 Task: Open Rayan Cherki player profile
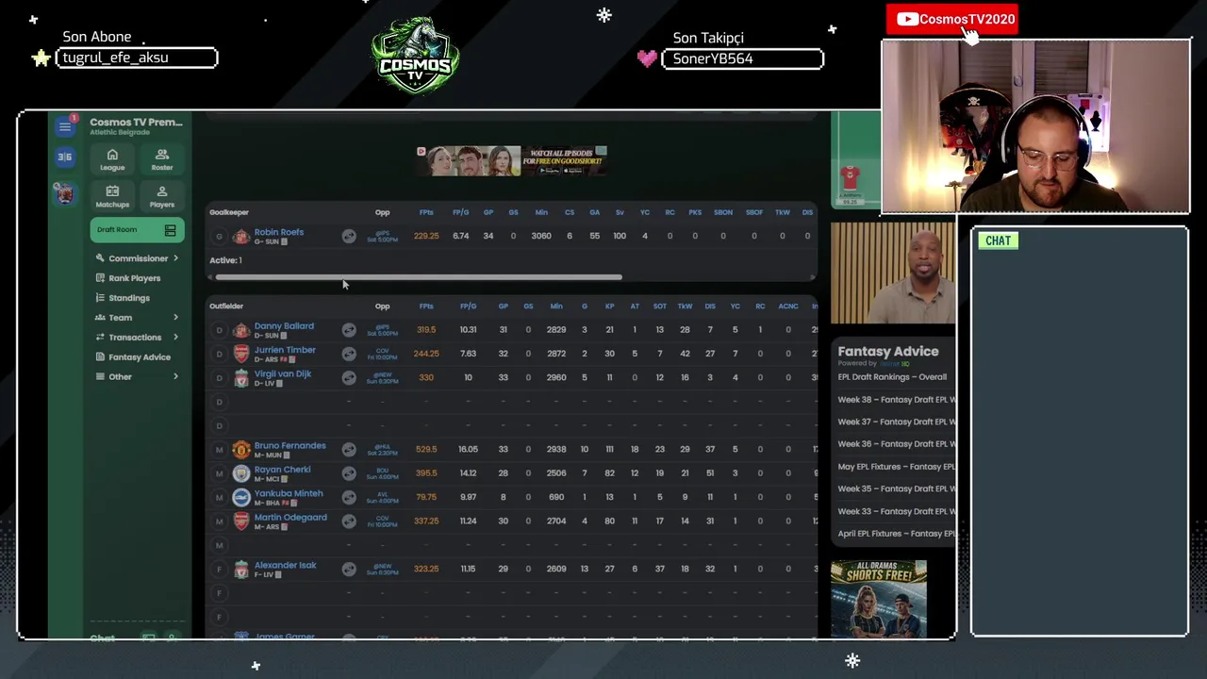pos(282,470)
